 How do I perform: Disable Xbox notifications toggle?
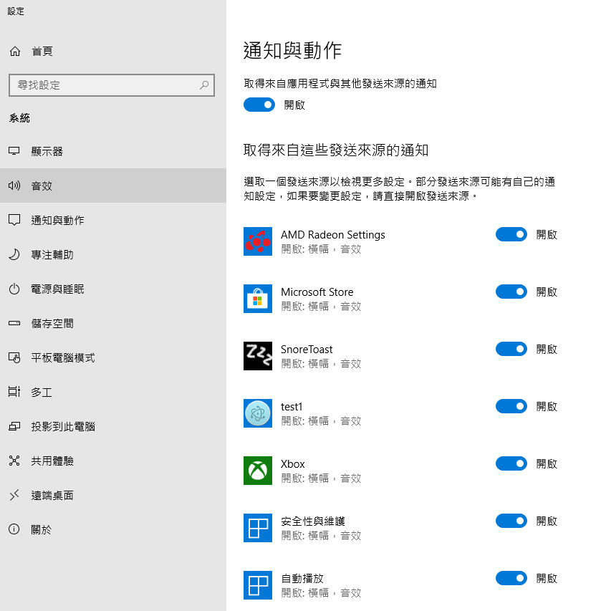pyautogui.click(x=511, y=463)
